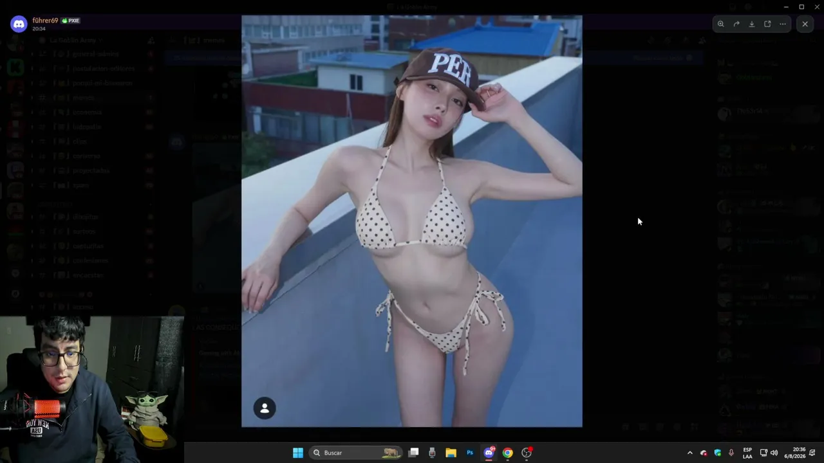Screen dimensions: 824x463
Task: Open the three-dot more options menu
Action: 783,24
